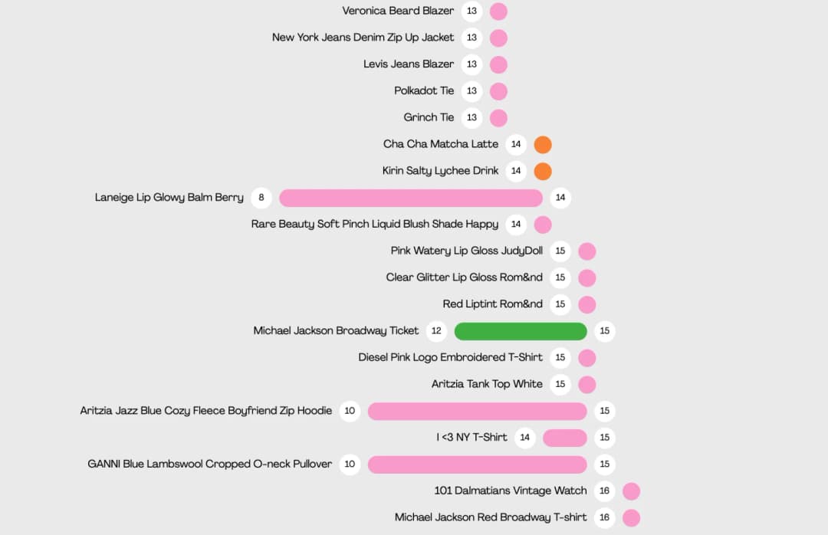Click the pink dot next to Polkadot Tie
This screenshot has width=828, height=535.
coord(498,91)
